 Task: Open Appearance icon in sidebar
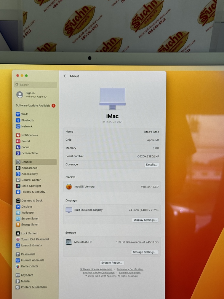click(18, 168)
